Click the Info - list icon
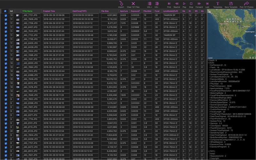Viewport: 256px width, 160px height. coord(157,4)
